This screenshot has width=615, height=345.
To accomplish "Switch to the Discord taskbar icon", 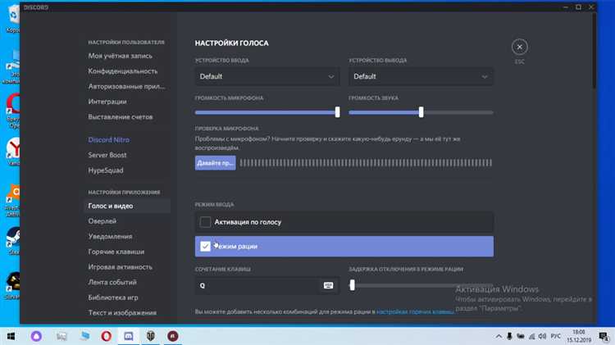I will tap(129, 336).
